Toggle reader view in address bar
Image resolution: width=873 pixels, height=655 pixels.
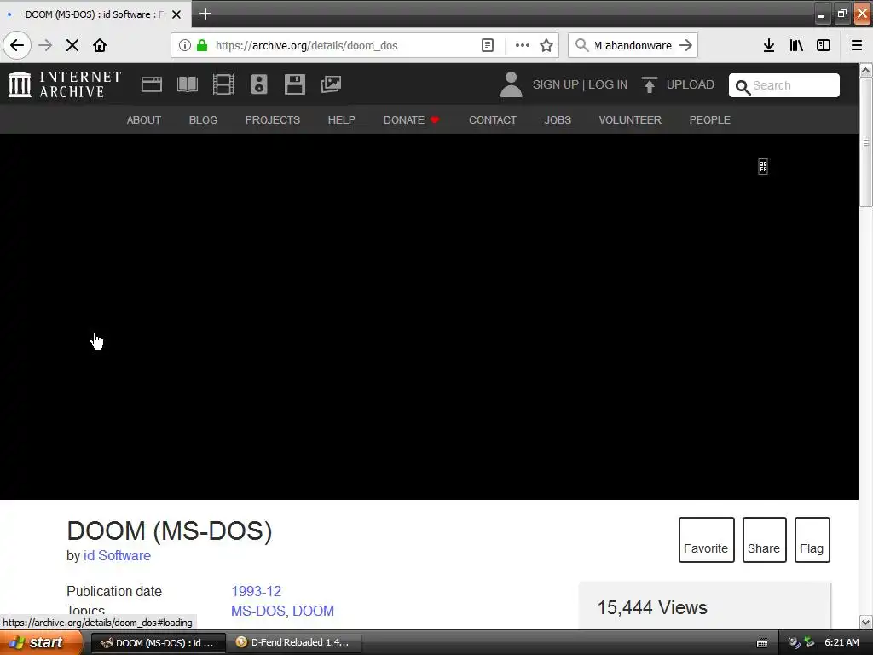pyautogui.click(x=487, y=45)
